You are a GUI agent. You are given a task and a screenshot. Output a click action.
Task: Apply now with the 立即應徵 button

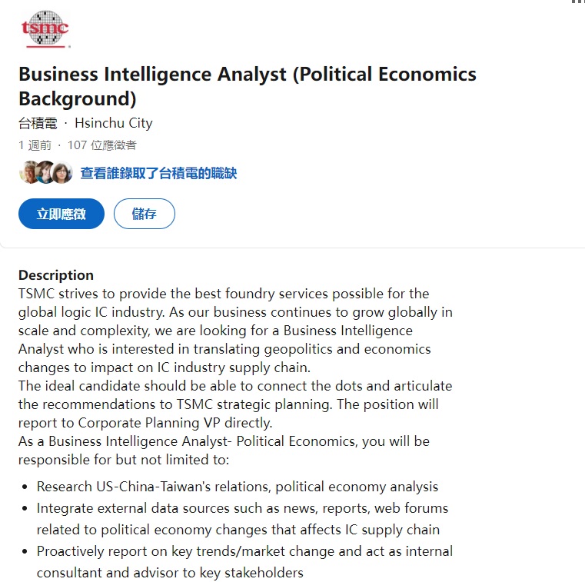click(x=61, y=214)
